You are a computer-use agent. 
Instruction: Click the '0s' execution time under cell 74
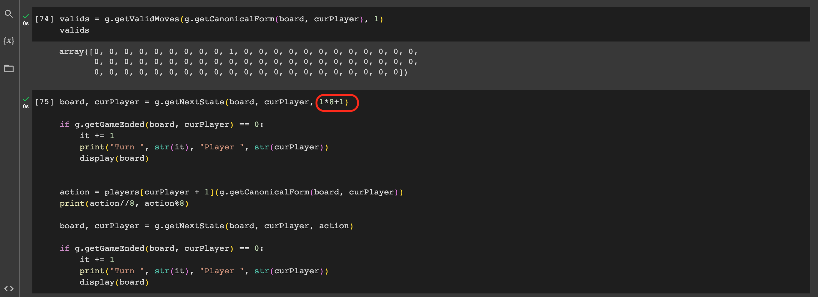[26, 23]
